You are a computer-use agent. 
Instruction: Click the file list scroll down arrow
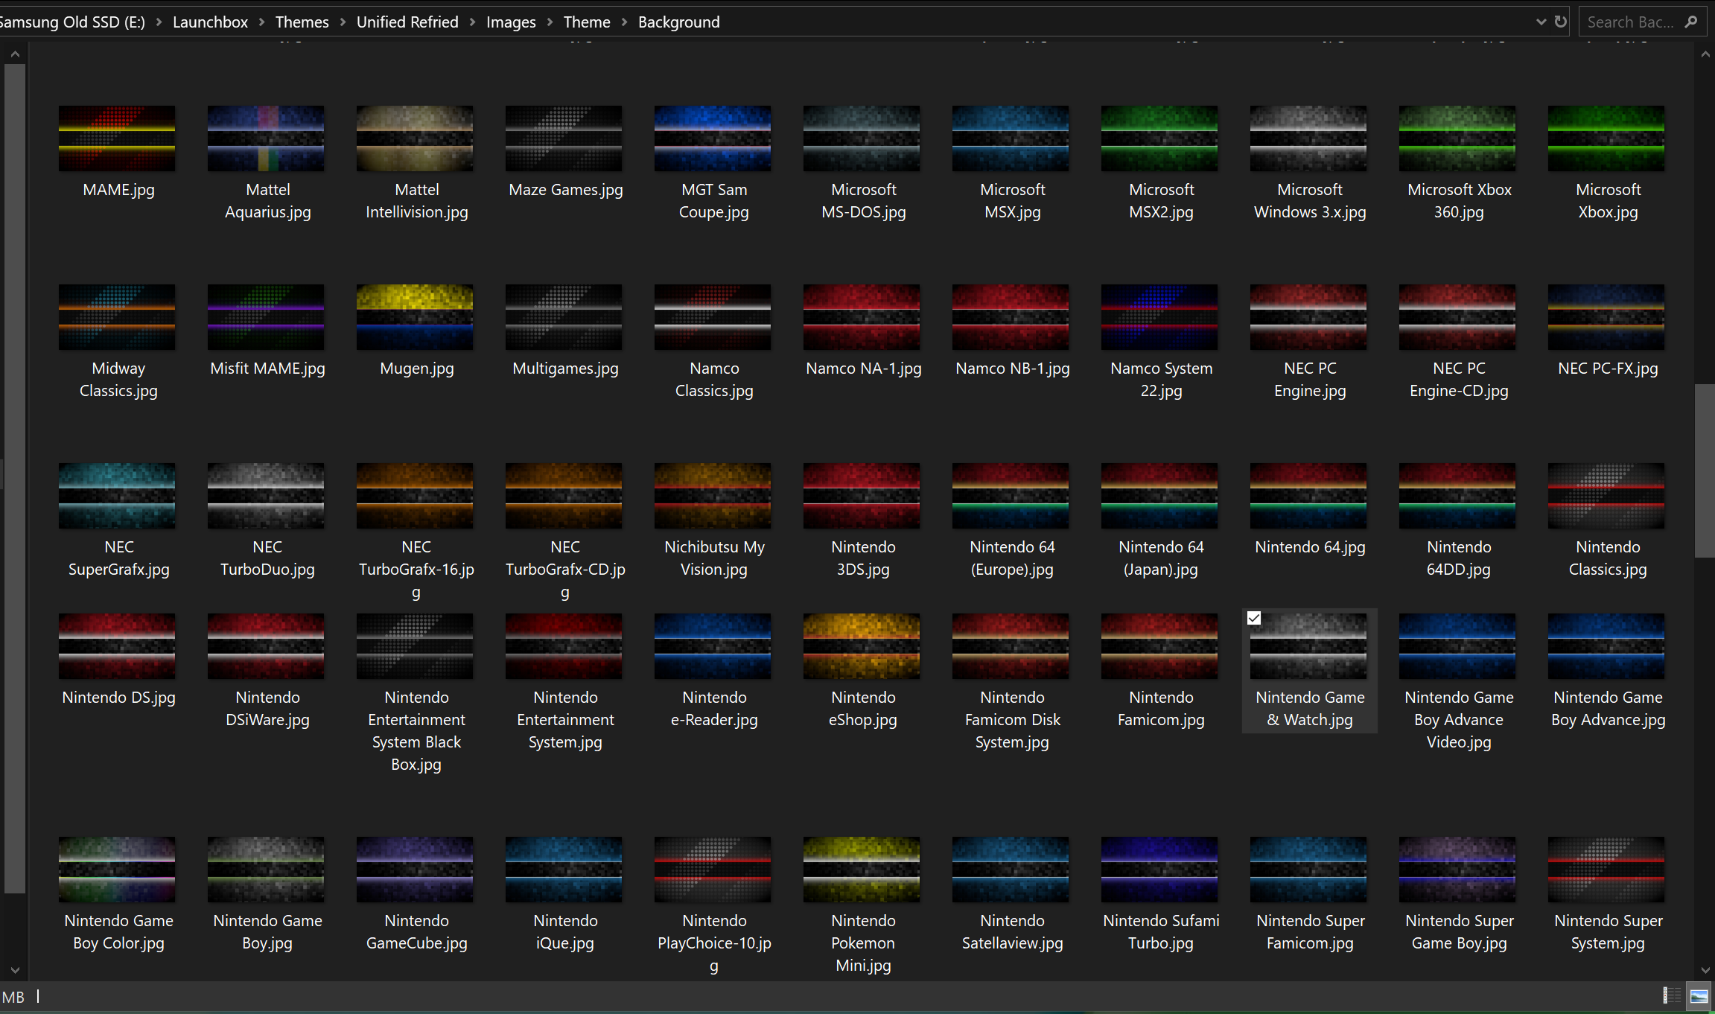(1705, 970)
